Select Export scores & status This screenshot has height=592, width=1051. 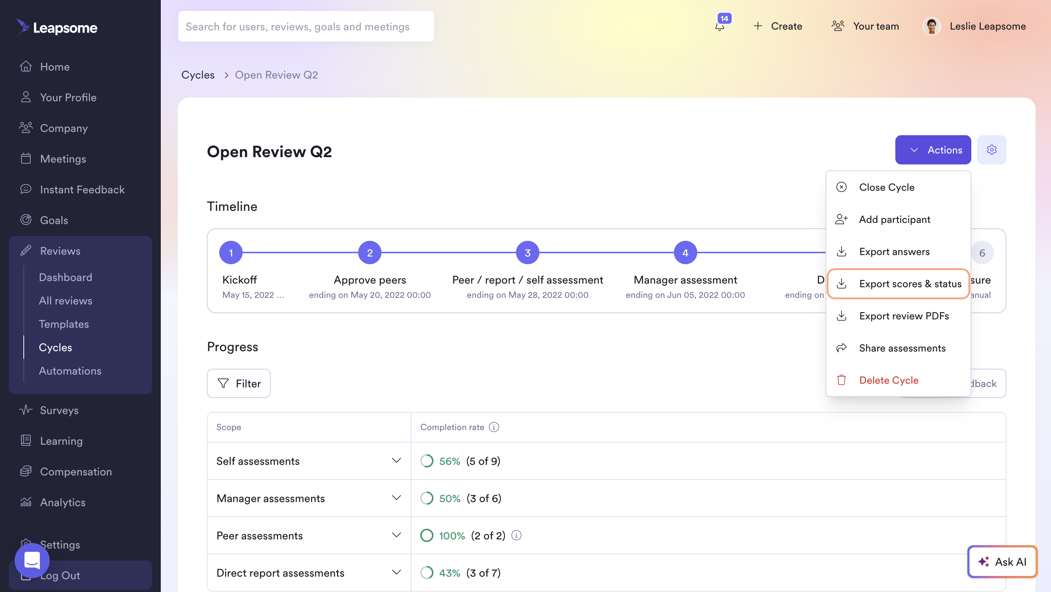[898, 284]
